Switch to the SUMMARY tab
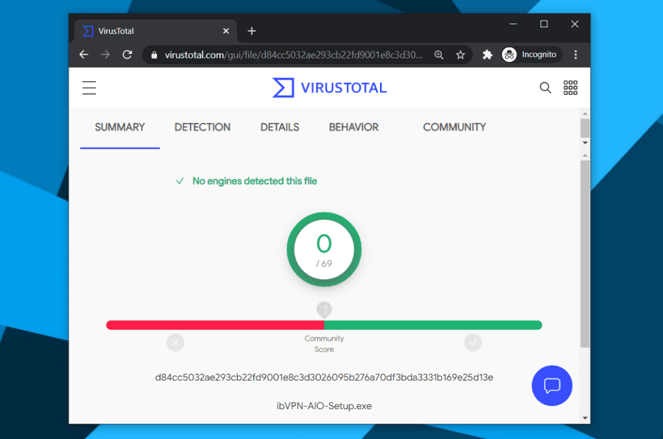Viewport: 663px width, 439px height. 120,127
